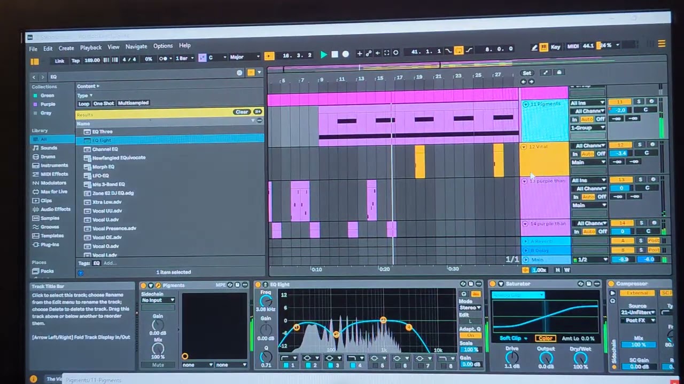Click the Capture MIDI bracket icon
The image size is (684, 384).
(386, 53)
